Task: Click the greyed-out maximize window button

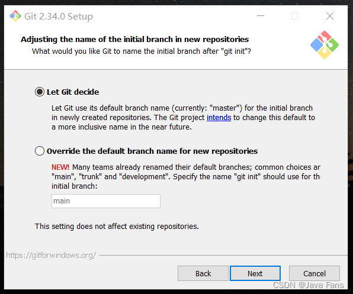Action: click(295, 16)
